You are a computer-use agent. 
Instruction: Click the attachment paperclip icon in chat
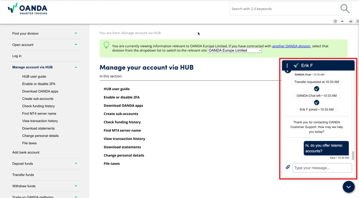(x=288, y=167)
